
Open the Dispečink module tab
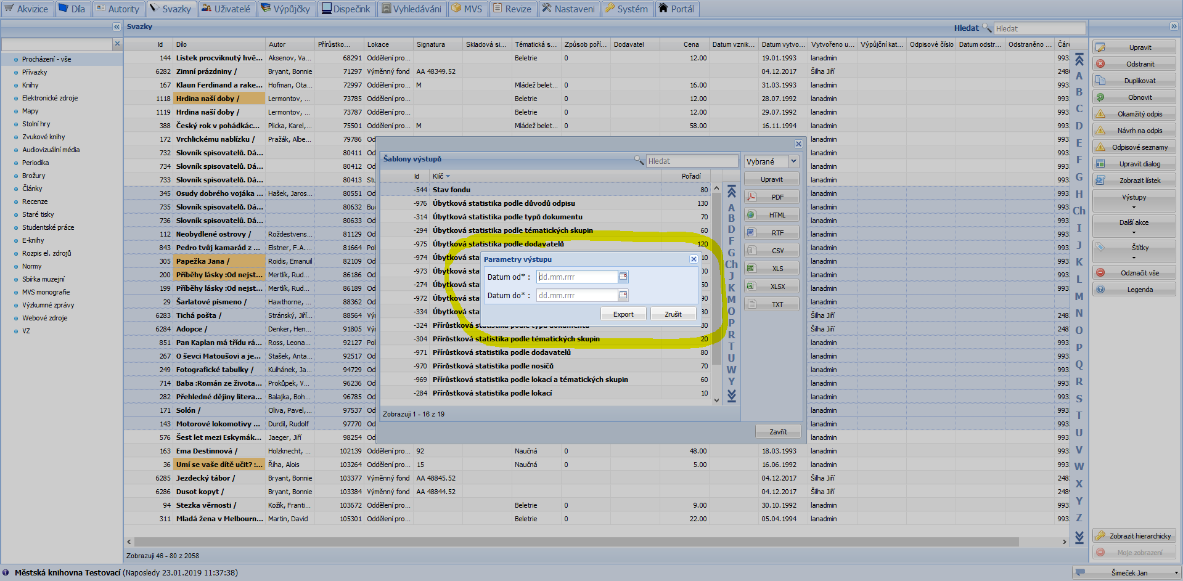[x=346, y=9]
